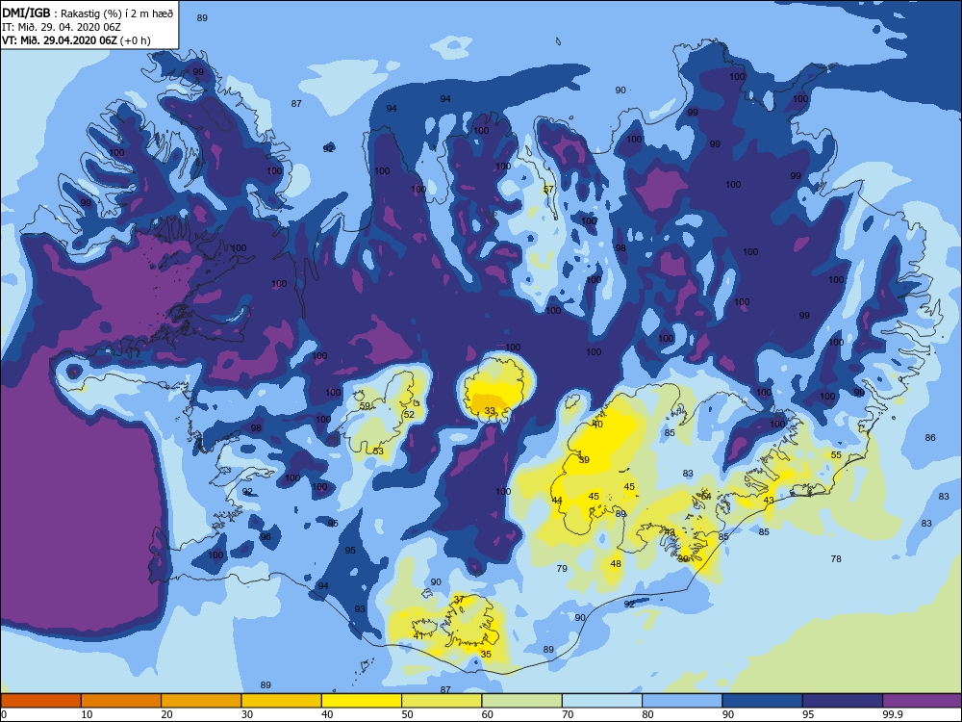Click the '70' legend scale label
This screenshot has width=962, height=722.
[x=569, y=714]
